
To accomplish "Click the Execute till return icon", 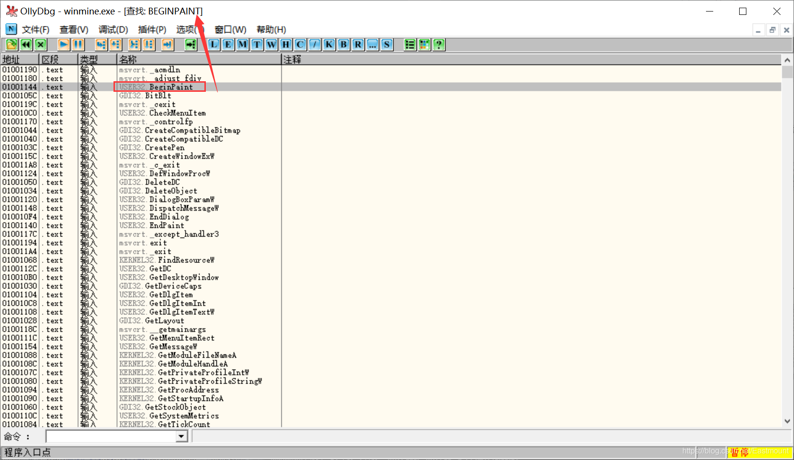I will [167, 45].
